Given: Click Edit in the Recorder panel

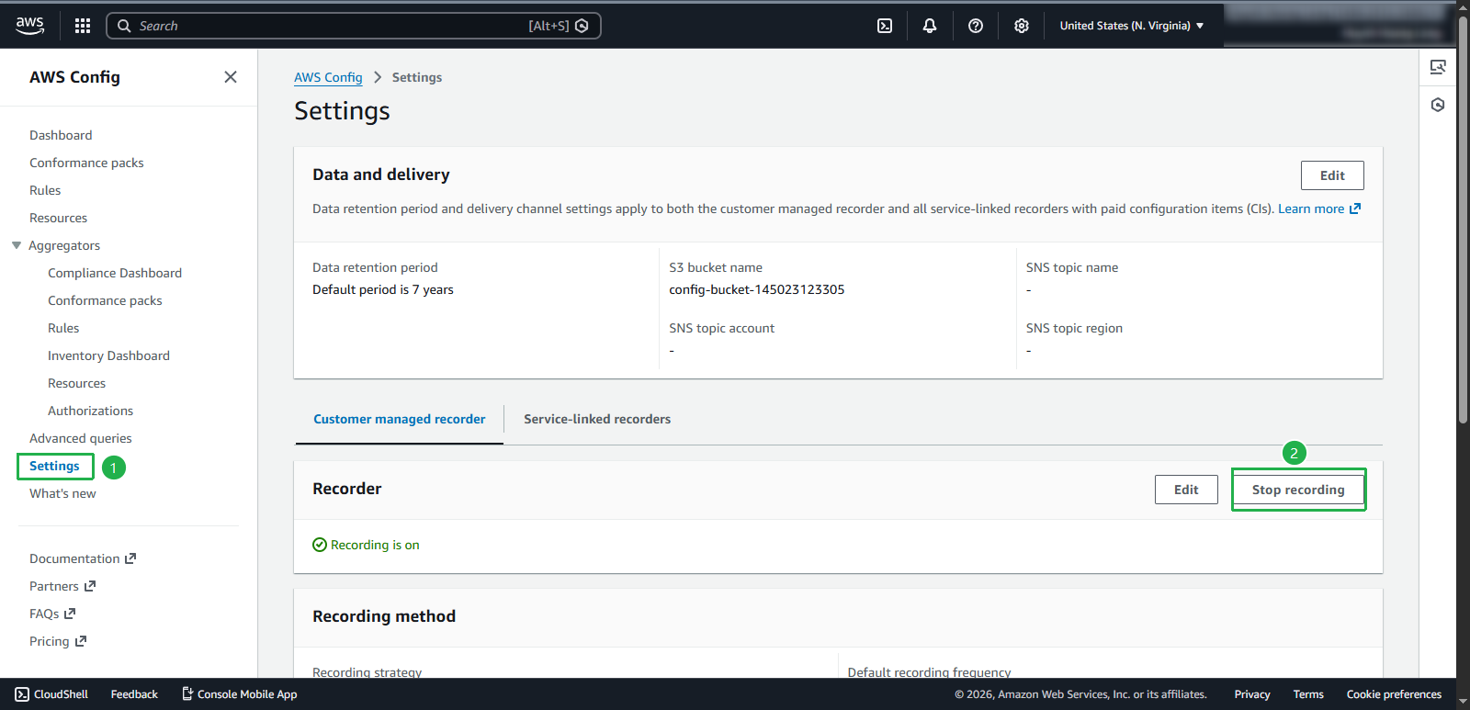Looking at the screenshot, I should 1185,490.
